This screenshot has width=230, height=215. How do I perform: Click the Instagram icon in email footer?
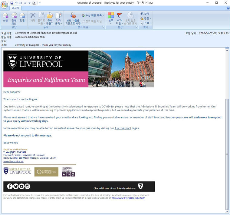(x=27, y=186)
